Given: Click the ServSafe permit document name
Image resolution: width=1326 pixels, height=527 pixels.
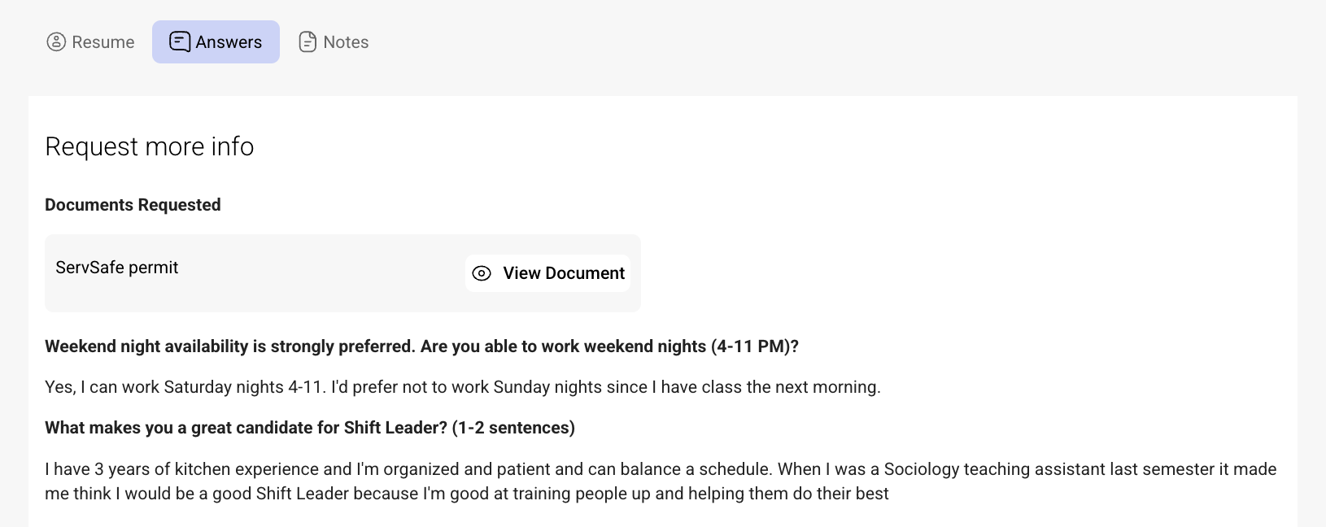Looking at the screenshot, I should point(117,268).
